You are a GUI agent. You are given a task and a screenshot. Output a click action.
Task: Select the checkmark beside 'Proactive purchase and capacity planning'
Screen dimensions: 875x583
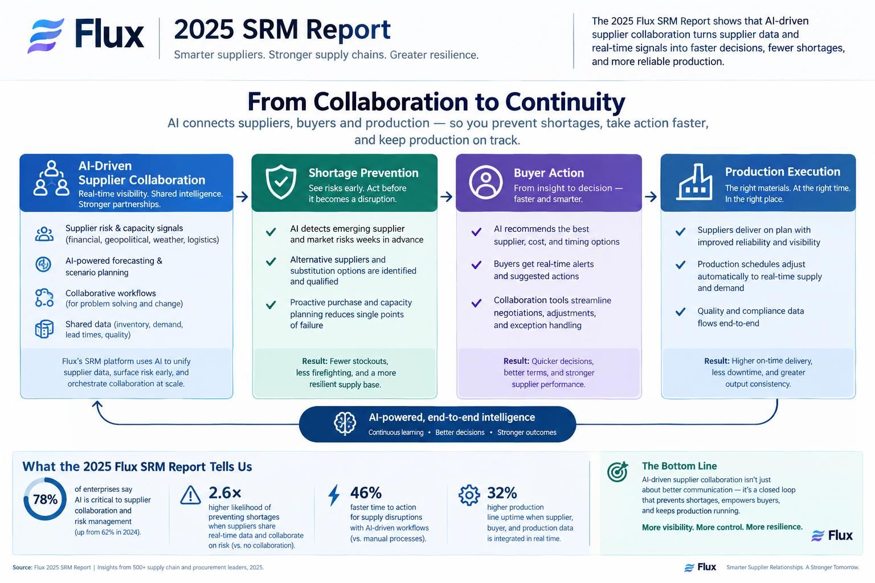tap(271, 305)
